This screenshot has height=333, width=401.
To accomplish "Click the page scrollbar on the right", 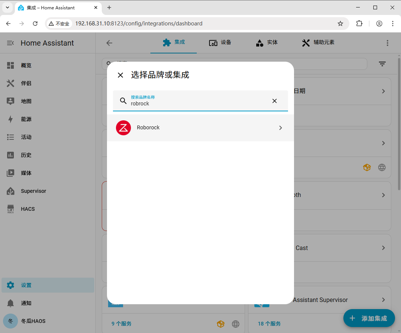I will [399, 124].
